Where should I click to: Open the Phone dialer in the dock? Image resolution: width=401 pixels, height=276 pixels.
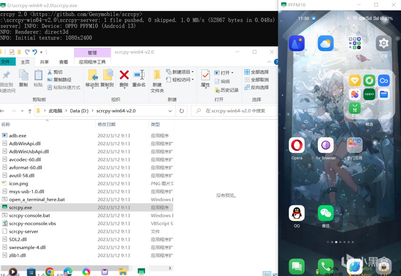[326, 266]
